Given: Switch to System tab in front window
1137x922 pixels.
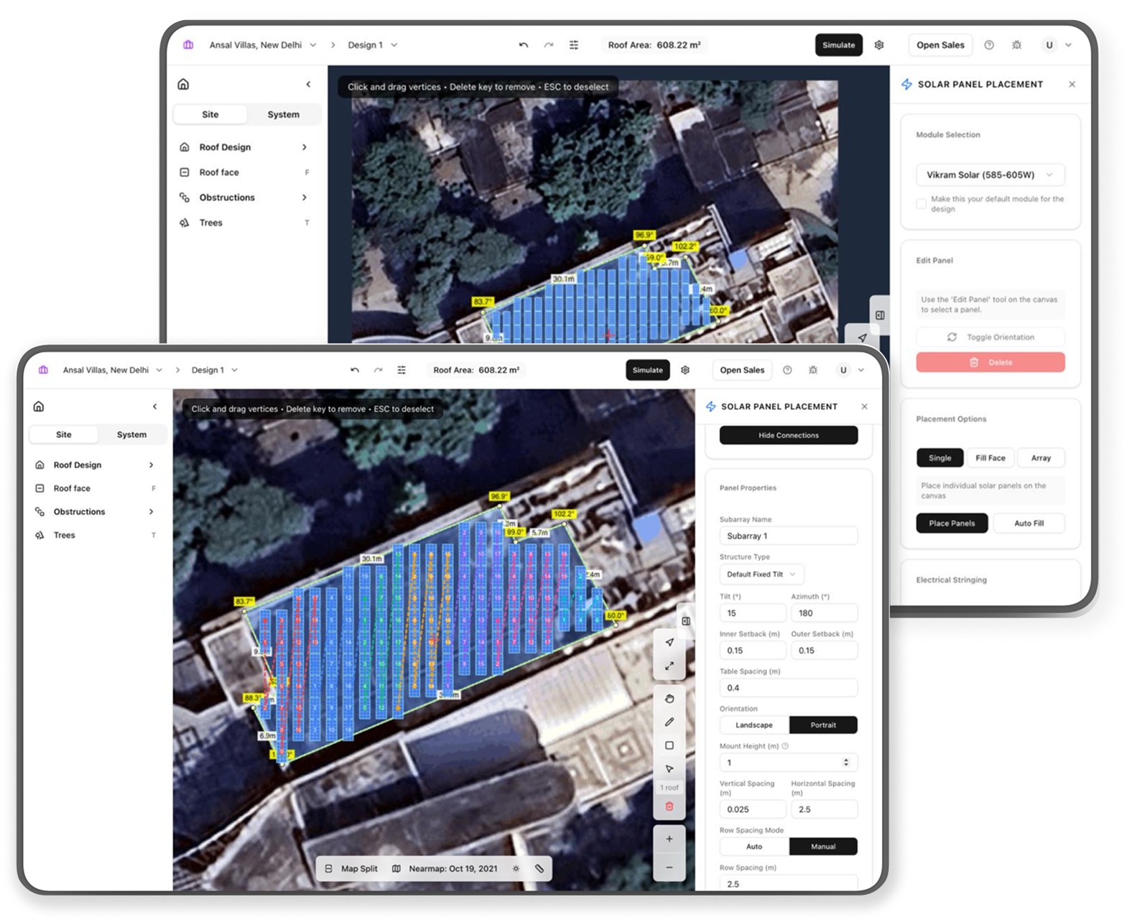Looking at the screenshot, I should coord(131,434).
